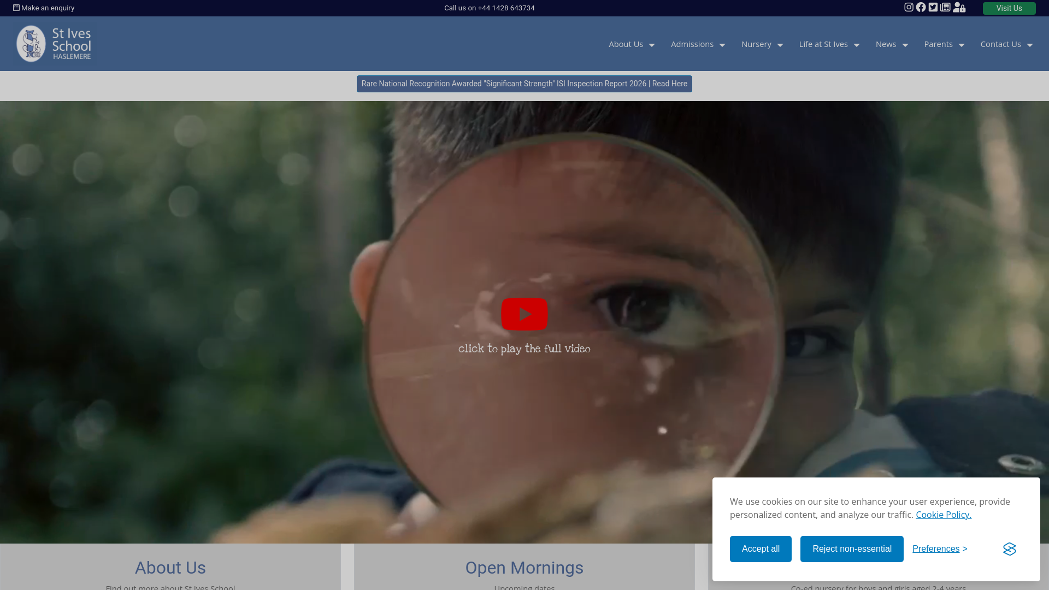Click the green Visit Us button
The image size is (1049, 590).
tap(1009, 8)
